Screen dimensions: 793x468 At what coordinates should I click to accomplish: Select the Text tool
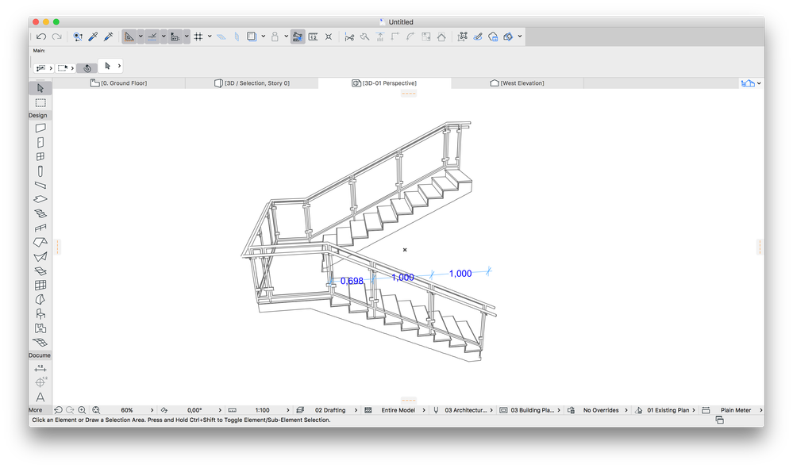click(40, 397)
